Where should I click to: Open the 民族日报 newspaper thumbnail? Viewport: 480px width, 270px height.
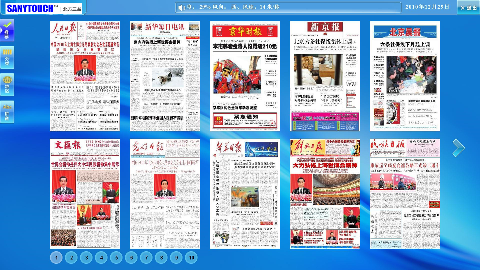click(x=405, y=194)
